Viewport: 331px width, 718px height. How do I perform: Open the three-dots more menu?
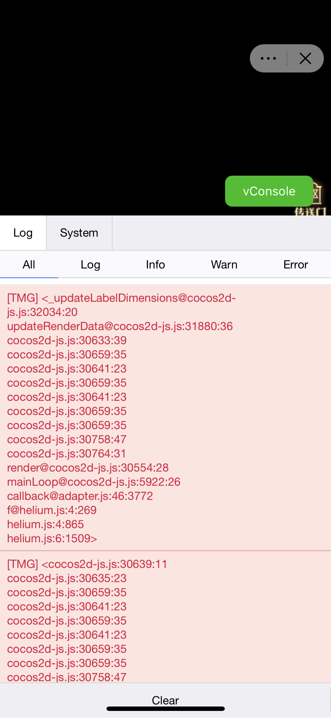click(x=268, y=58)
